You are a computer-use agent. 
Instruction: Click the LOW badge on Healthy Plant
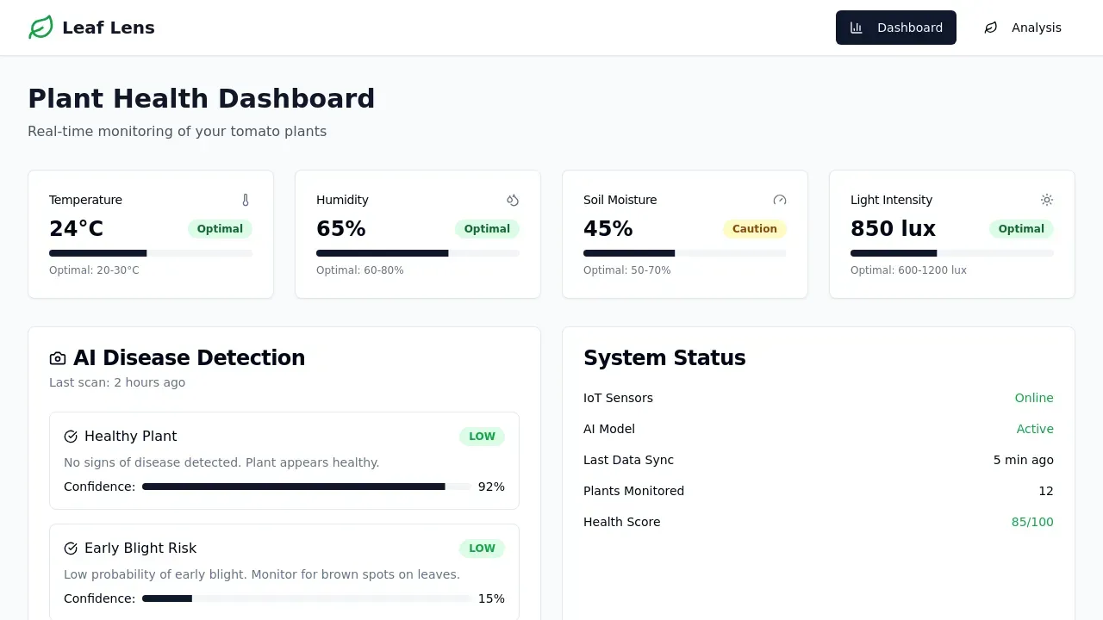point(482,437)
